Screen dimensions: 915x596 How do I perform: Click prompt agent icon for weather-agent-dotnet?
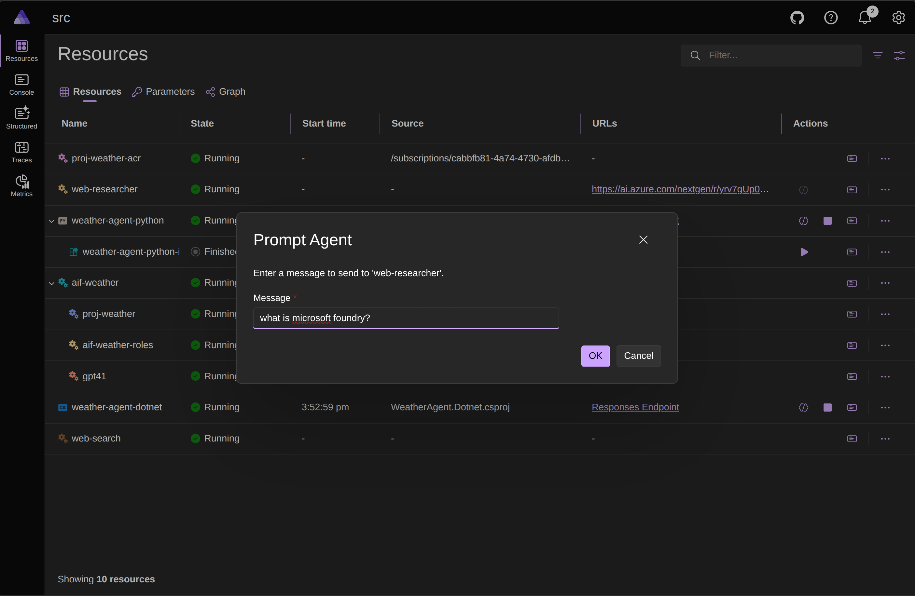(x=803, y=408)
